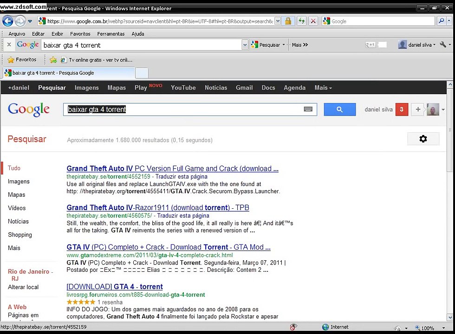Viewport: 455px width, 334px height.
Task: Open the Favoritos menu
Action: coord(80,33)
